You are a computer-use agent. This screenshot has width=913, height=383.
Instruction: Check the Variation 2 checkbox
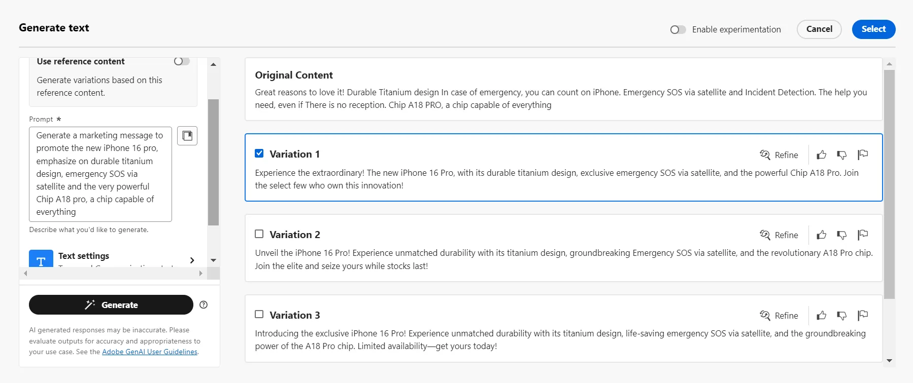coord(259,234)
